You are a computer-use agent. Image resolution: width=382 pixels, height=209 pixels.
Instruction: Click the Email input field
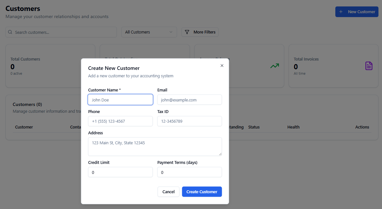tap(190, 100)
